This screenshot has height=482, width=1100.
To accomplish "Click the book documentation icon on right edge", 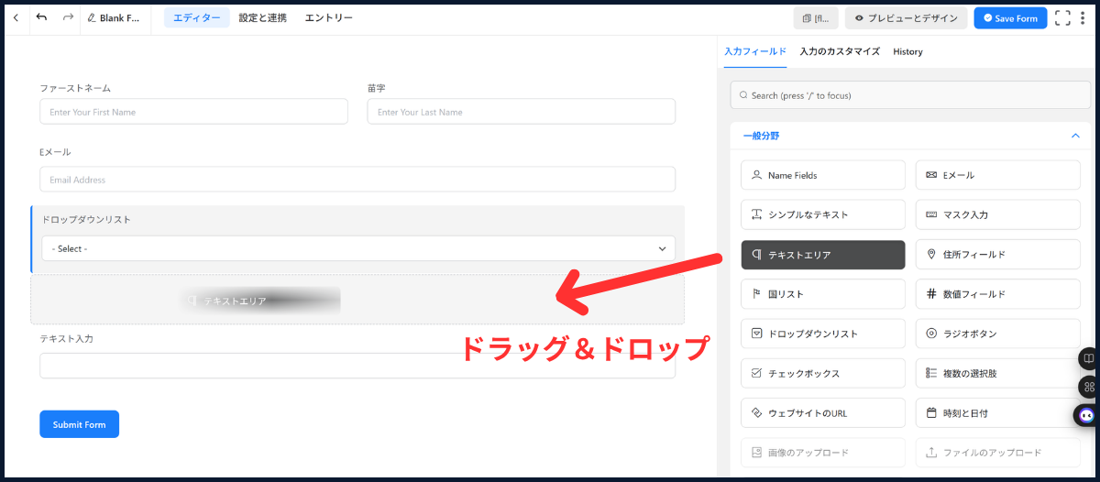I will (x=1088, y=358).
